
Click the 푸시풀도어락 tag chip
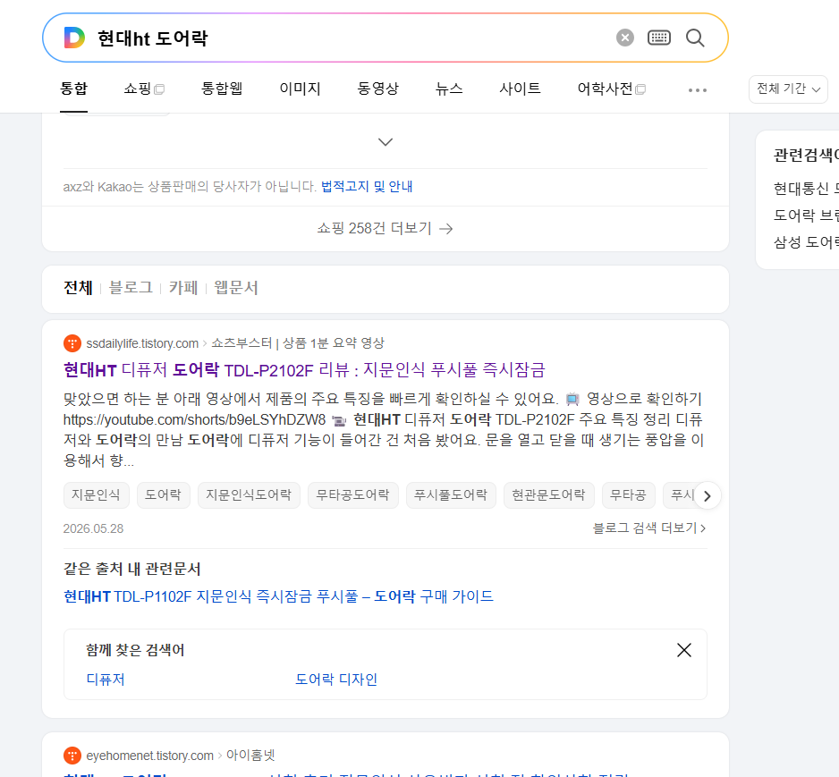click(x=451, y=495)
